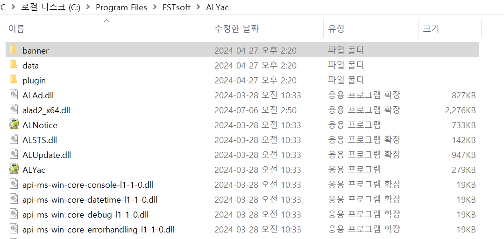Click modified date of plugin folder
This screenshot has width=504, height=239.
click(x=255, y=80)
